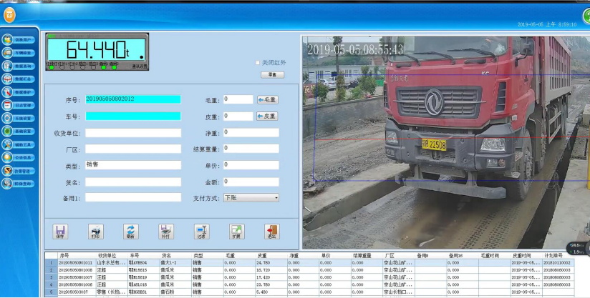The image size is (590, 298).
Task: Click the Exit (退出) door icon
Action: (x=271, y=231)
